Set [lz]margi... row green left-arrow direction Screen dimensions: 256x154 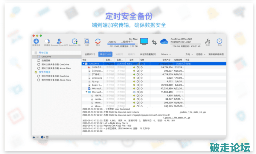tap(134, 71)
